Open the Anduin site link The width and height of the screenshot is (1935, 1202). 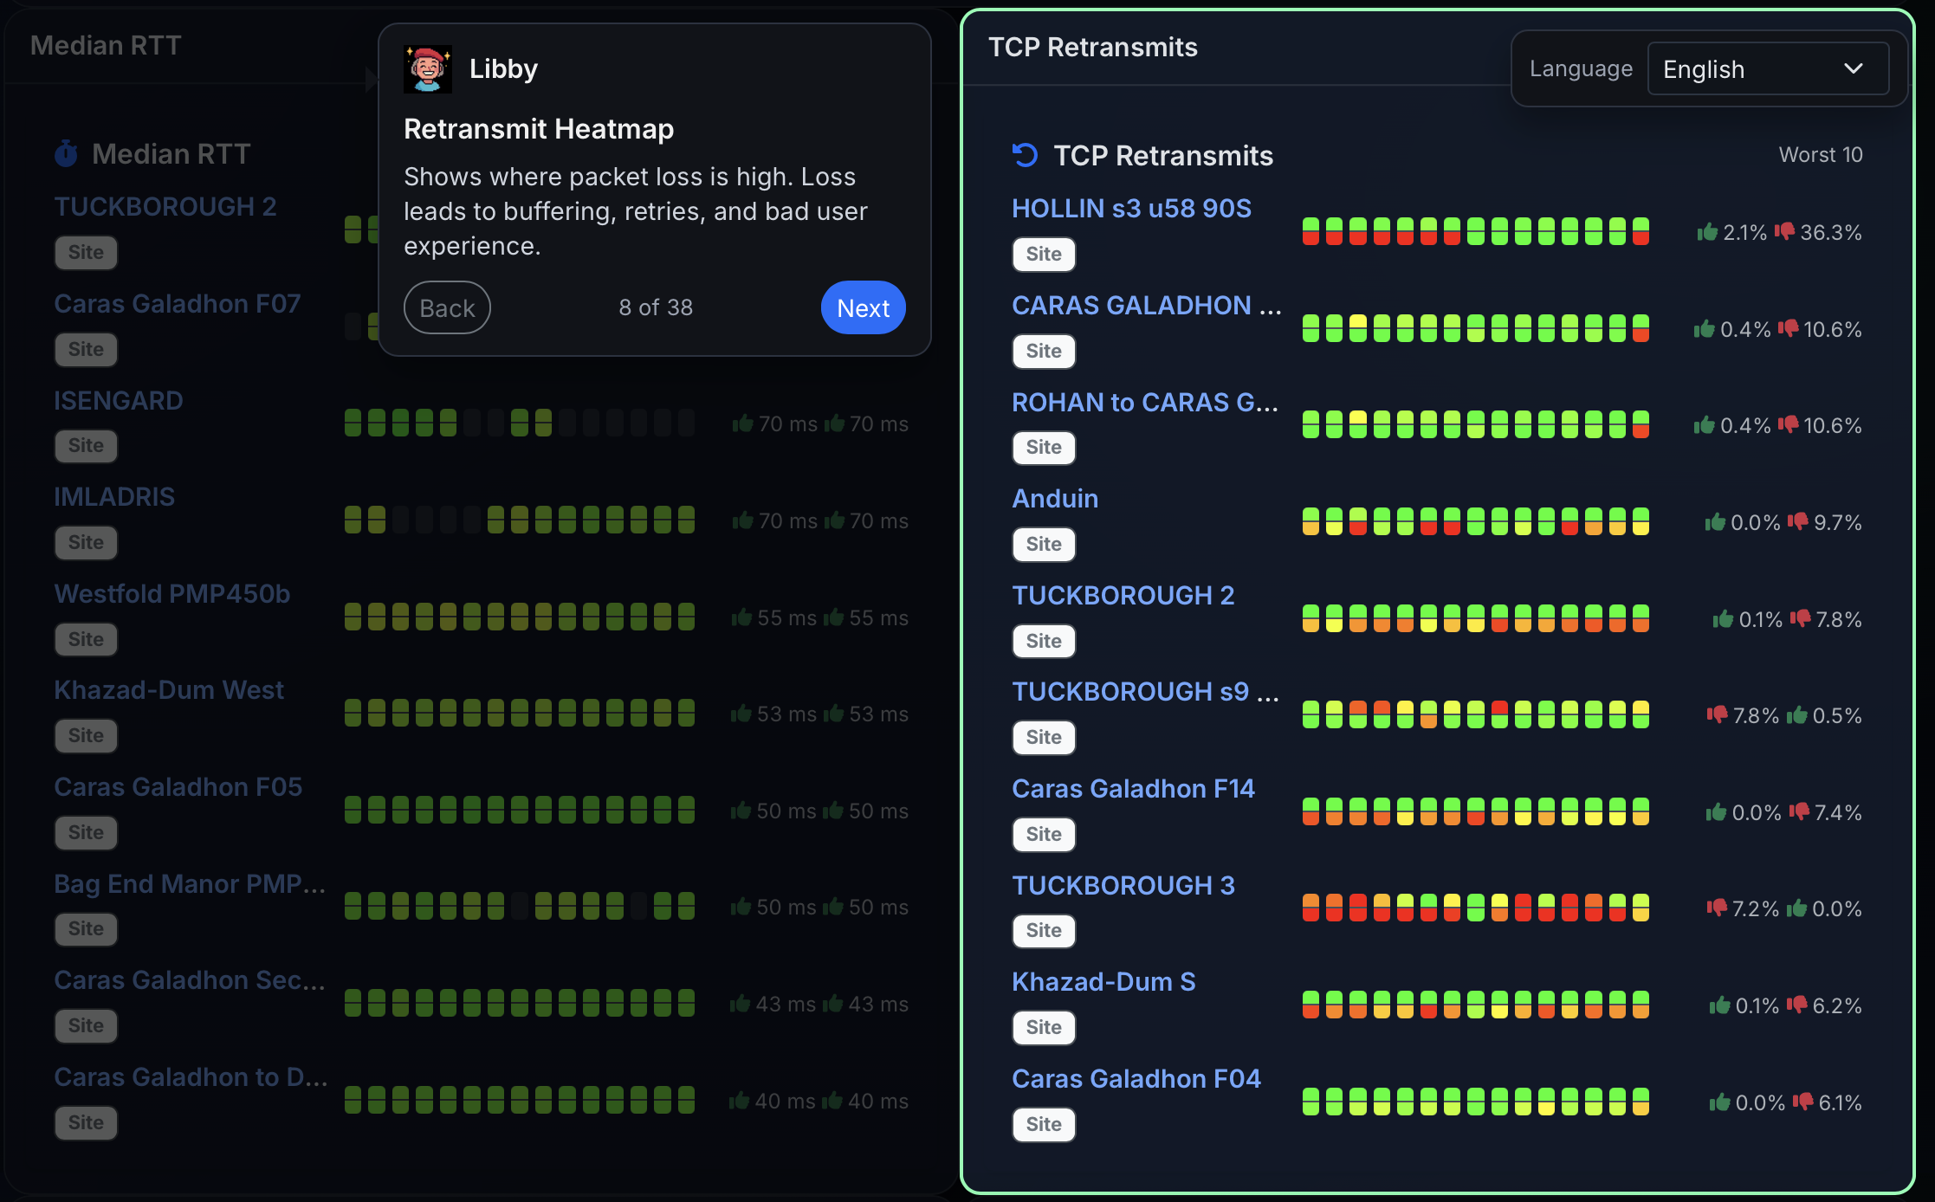point(1055,499)
